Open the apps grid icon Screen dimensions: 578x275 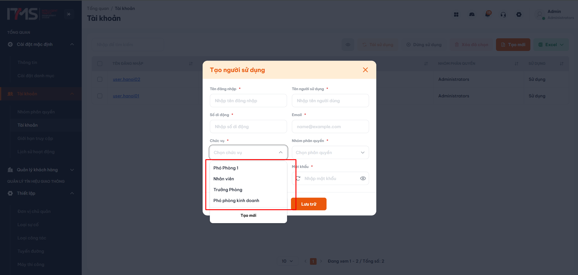click(456, 14)
